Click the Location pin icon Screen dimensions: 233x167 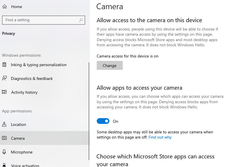coord(4,124)
